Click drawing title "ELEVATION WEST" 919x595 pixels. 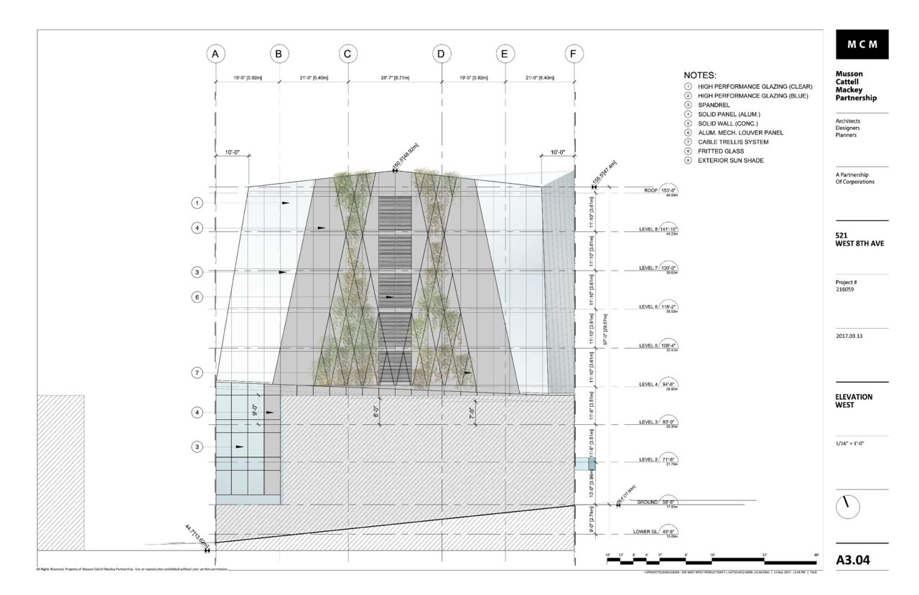coord(854,400)
